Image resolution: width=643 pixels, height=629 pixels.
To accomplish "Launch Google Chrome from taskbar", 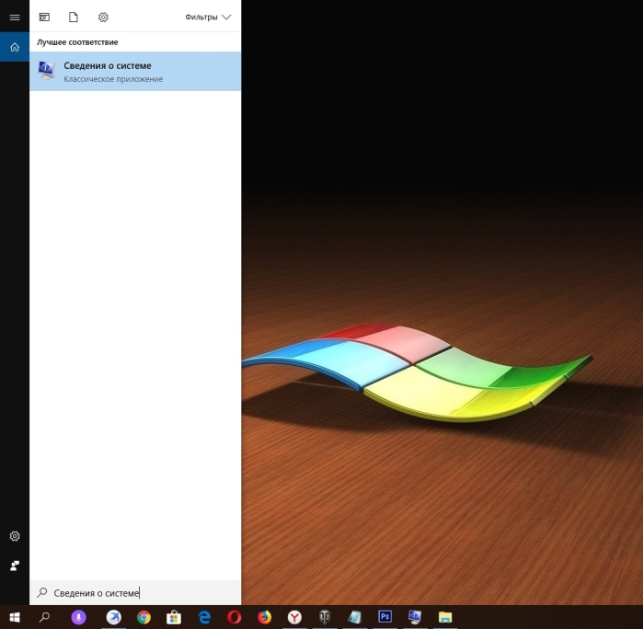I will tap(144, 617).
